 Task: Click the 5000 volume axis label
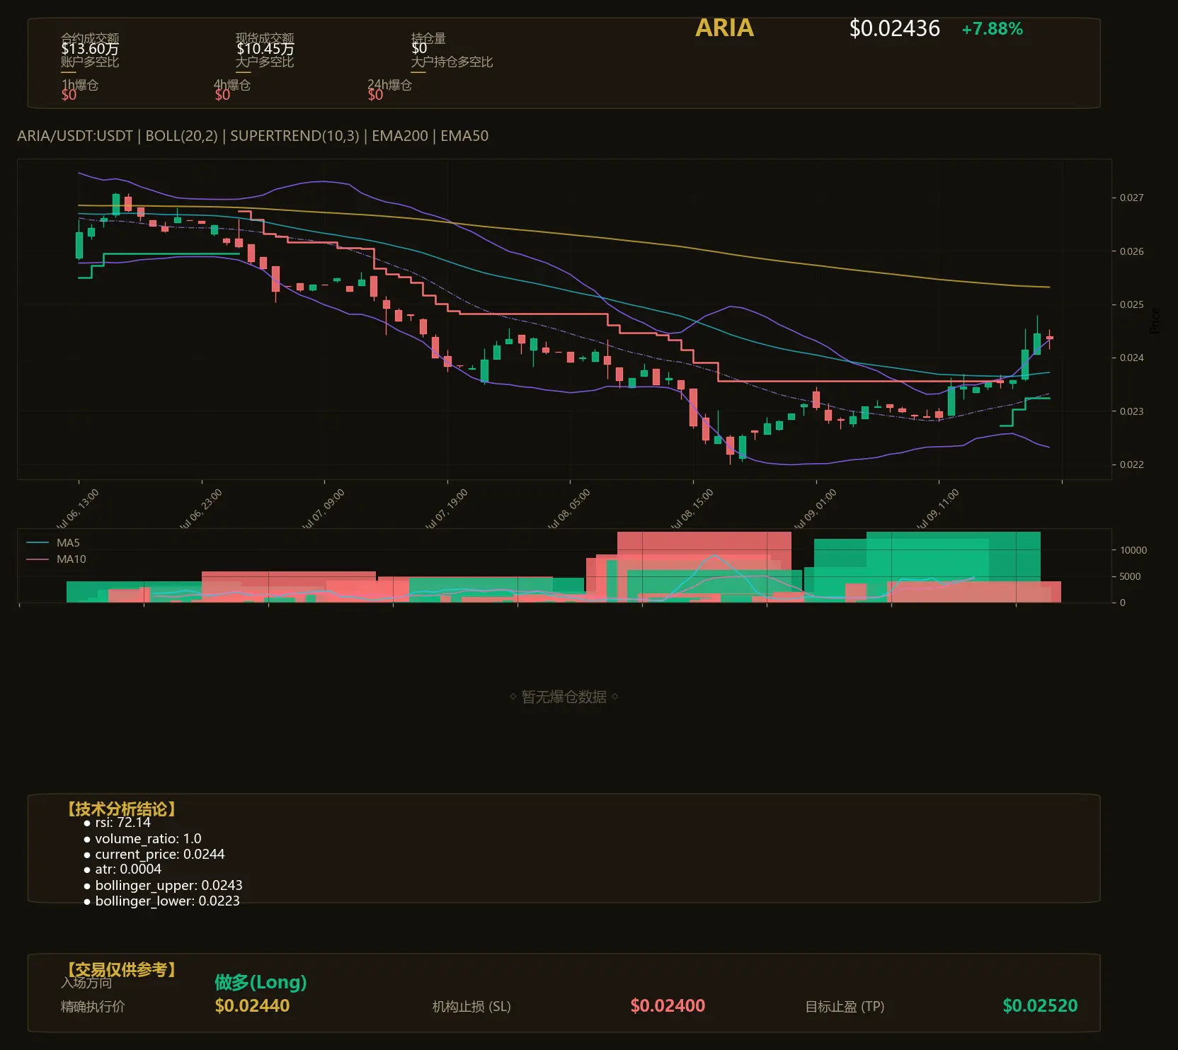(x=1130, y=576)
